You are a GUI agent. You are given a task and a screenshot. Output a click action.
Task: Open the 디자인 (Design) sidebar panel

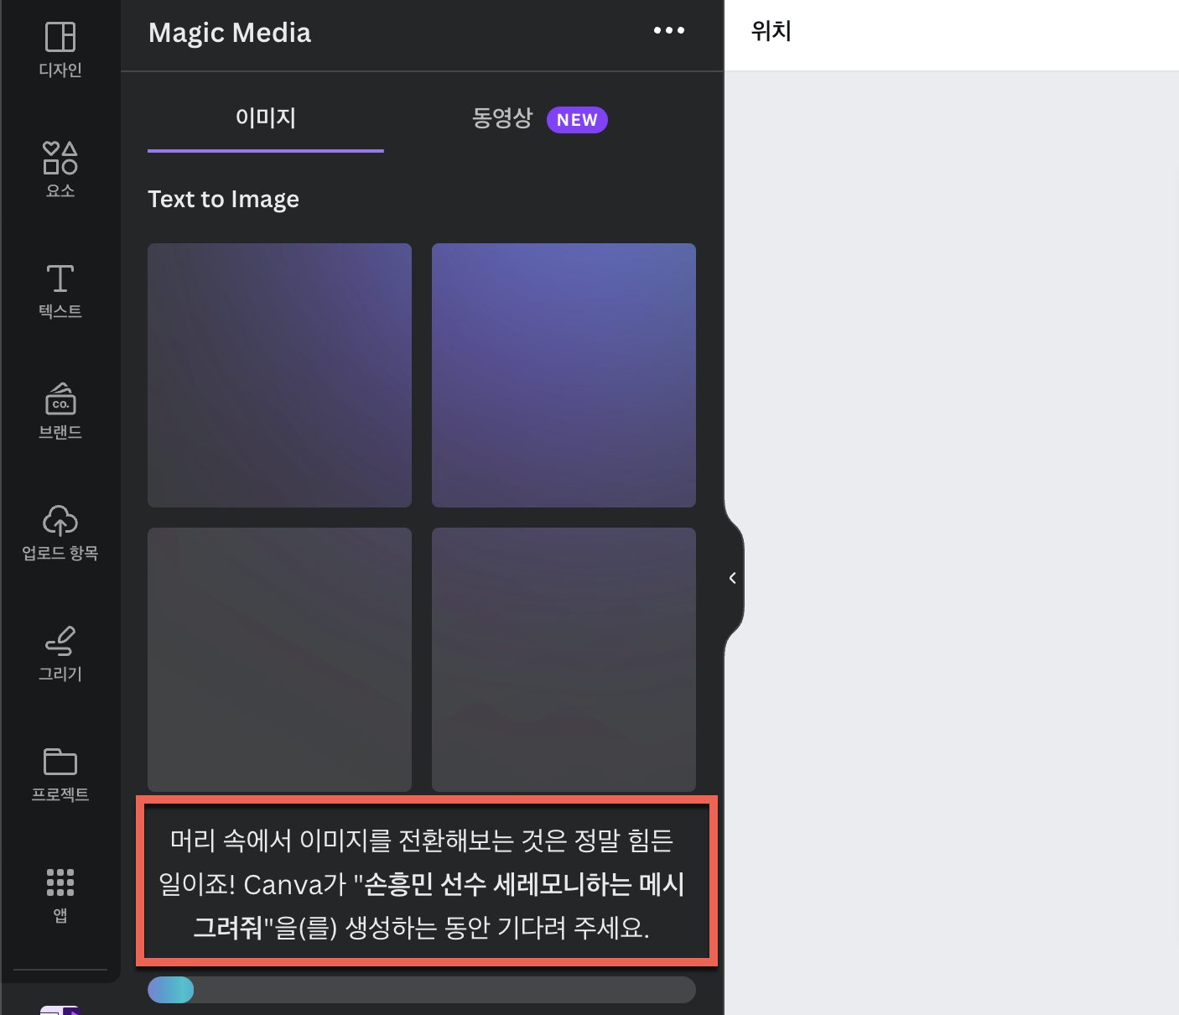click(60, 49)
